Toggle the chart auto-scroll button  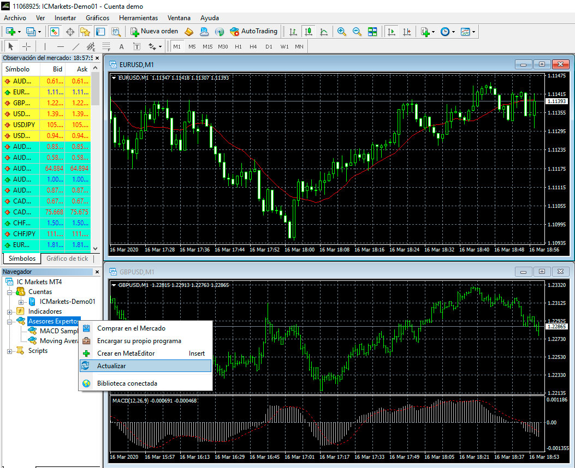391,32
